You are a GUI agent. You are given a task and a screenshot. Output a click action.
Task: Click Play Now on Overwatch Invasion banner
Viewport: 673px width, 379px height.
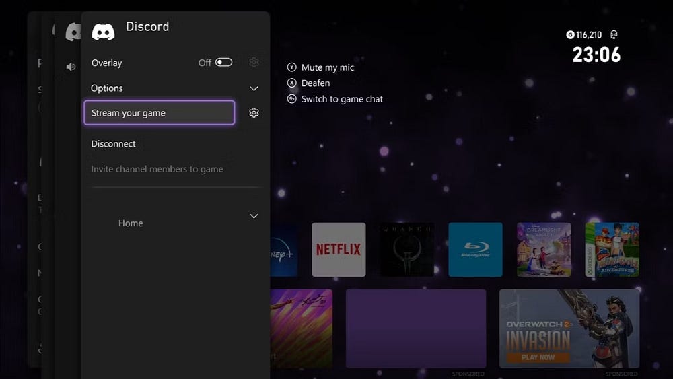pyautogui.click(x=538, y=357)
